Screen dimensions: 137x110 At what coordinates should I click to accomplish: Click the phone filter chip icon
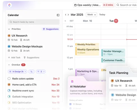coord(31,72)
